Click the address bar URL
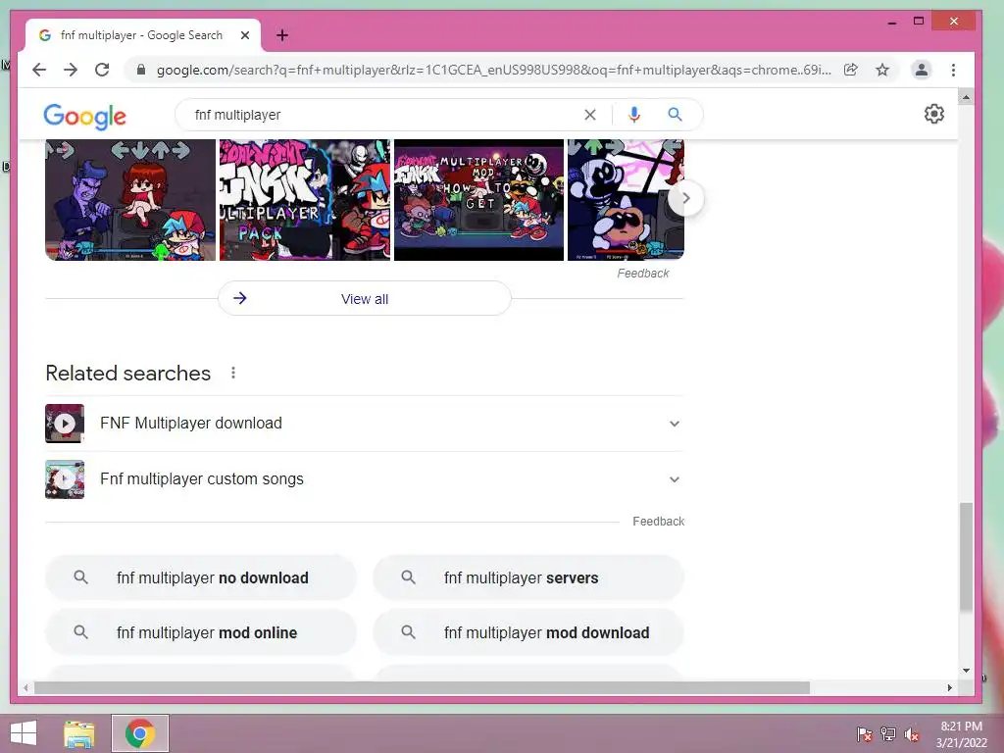 pos(493,70)
